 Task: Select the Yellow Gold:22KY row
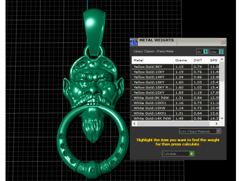click(x=175, y=93)
